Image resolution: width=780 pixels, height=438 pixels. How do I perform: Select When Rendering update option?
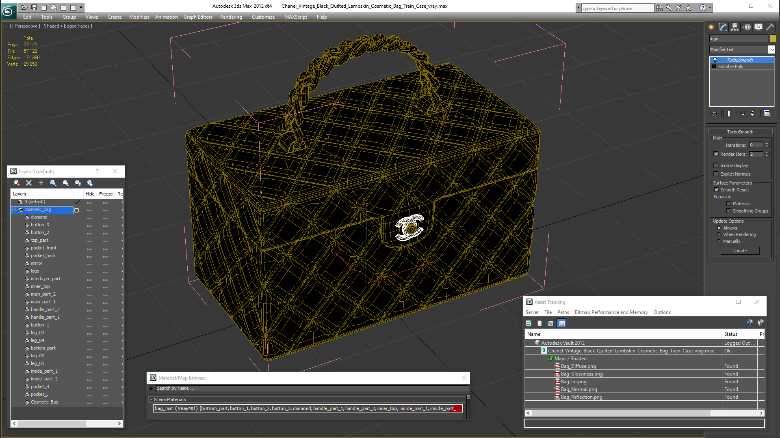[x=719, y=234]
